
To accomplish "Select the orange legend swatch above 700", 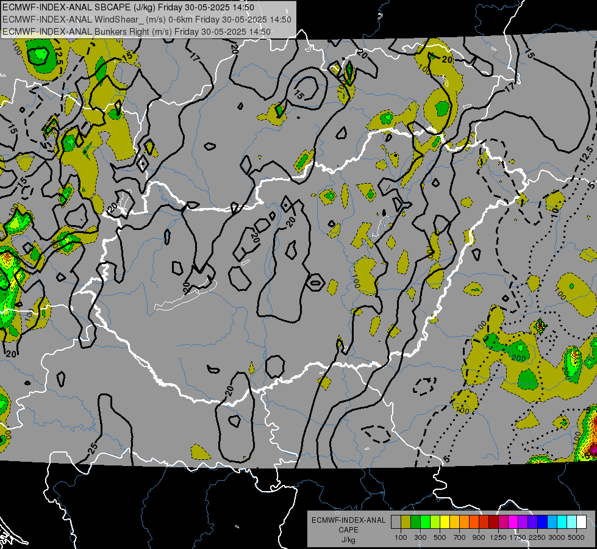I will coord(465,522).
